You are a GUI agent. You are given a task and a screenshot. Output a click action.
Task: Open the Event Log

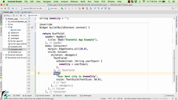pyautogui.click(x=169, y=96)
